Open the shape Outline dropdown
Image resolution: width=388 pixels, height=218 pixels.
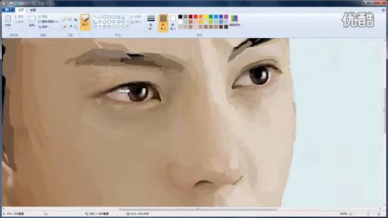[136, 16]
